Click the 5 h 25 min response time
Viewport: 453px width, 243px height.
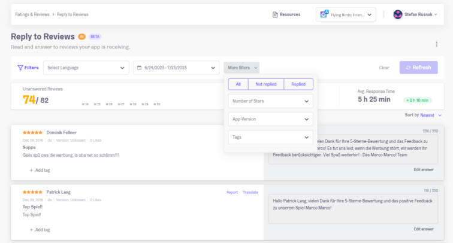click(x=374, y=99)
